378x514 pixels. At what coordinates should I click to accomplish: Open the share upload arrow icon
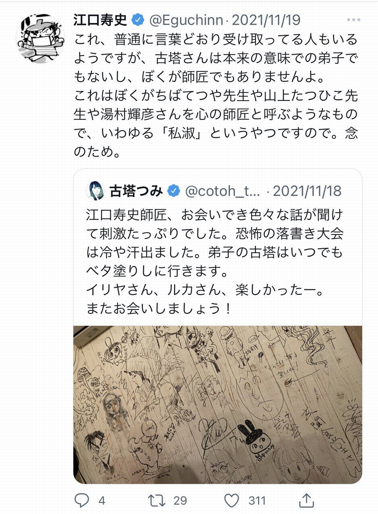click(x=306, y=500)
